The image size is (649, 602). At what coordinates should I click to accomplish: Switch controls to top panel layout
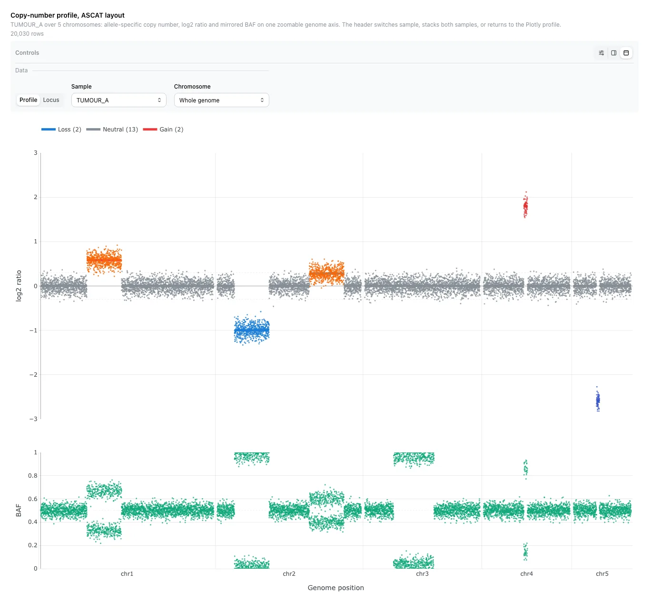tap(626, 53)
